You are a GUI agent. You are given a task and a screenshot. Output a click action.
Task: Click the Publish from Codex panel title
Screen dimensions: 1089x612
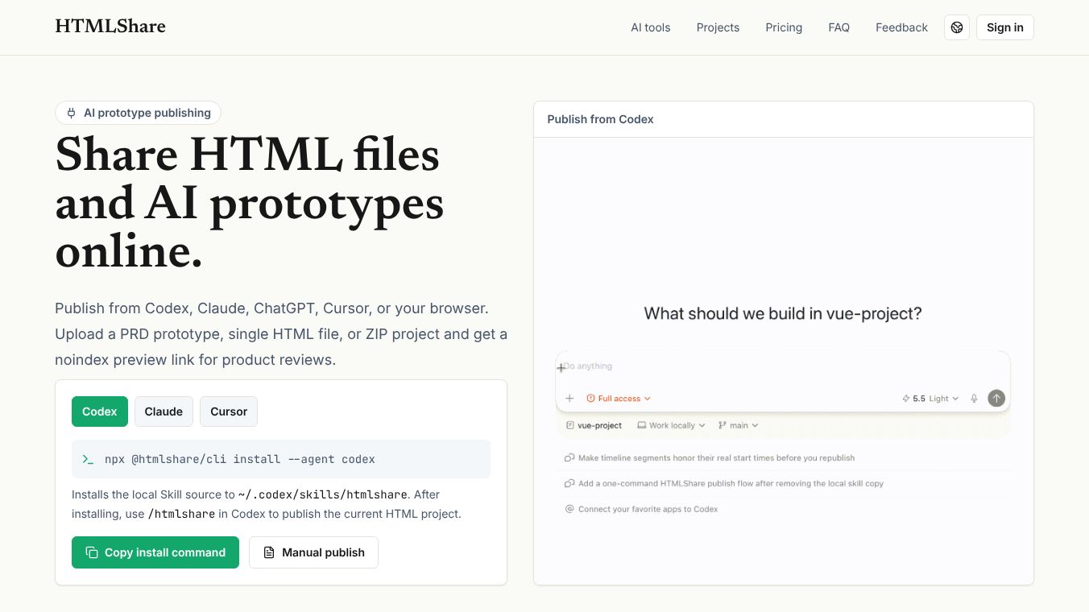[x=600, y=119]
